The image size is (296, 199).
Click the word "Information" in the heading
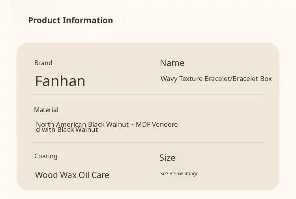pos(88,21)
